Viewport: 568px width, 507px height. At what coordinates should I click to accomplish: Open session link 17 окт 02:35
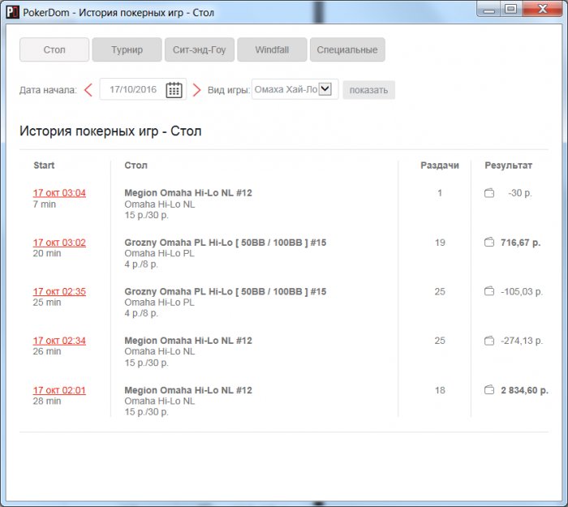[x=59, y=291]
